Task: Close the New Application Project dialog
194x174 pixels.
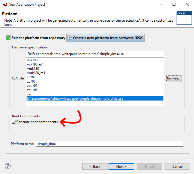Action: tap(187, 4)
